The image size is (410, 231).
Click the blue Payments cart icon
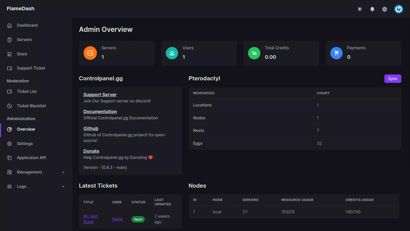[x=336, y=53]
